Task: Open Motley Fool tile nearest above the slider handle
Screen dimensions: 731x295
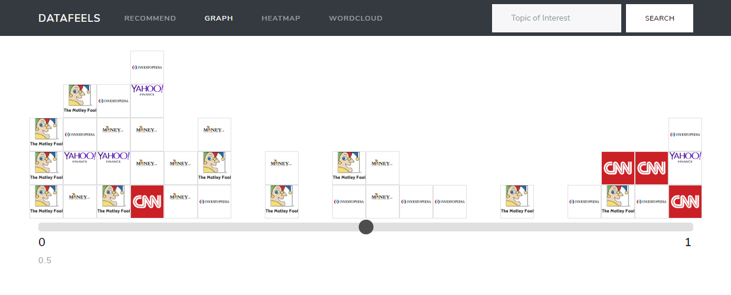Action: tap(349, 168)
